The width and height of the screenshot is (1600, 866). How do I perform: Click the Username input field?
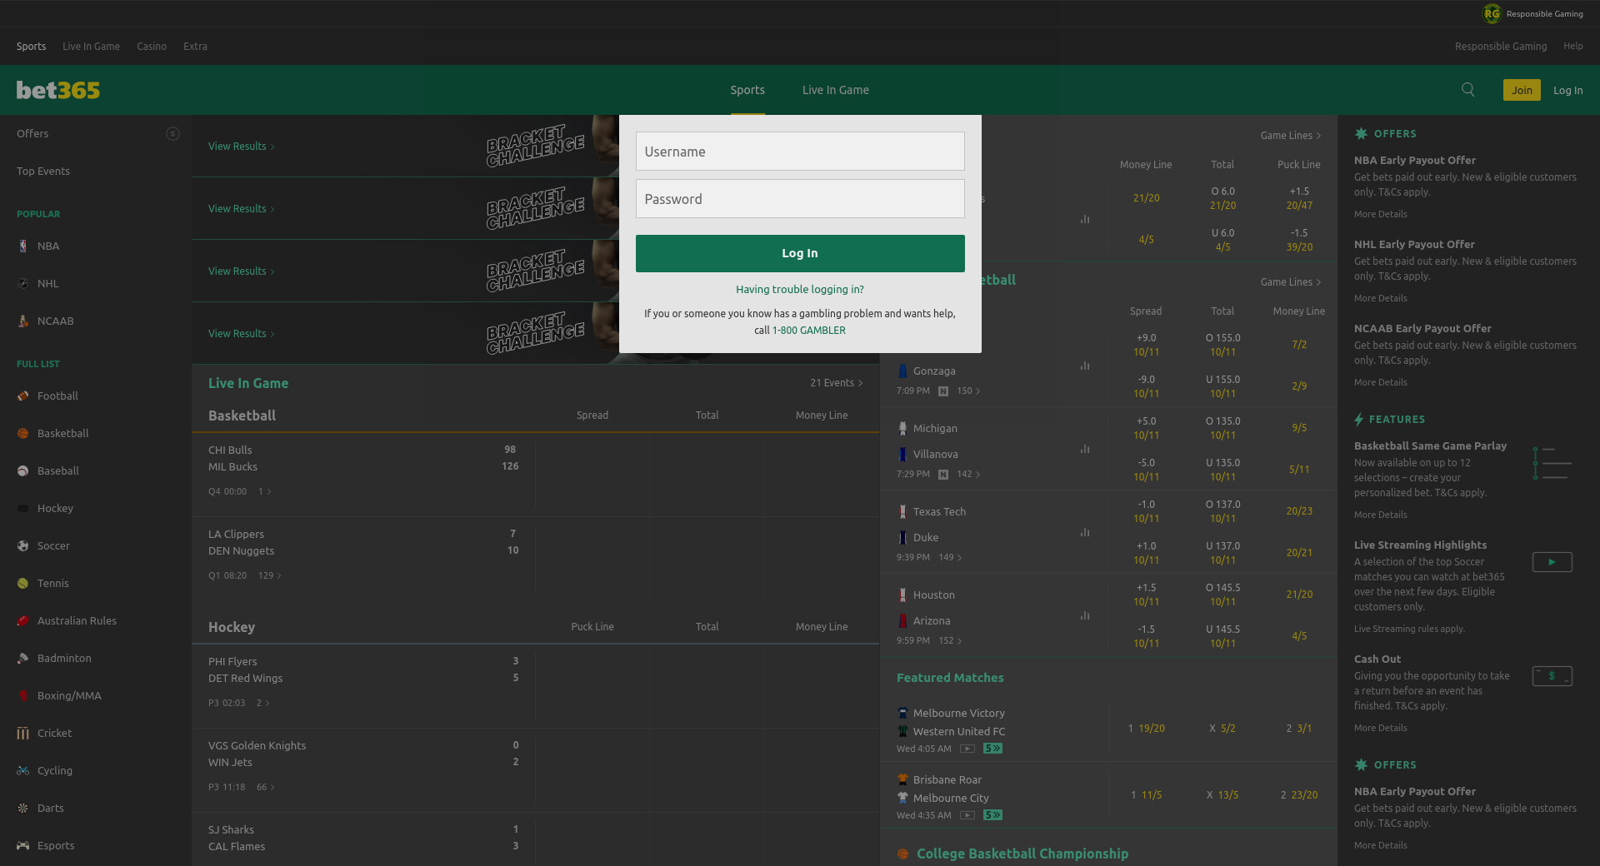coord(799,152)
